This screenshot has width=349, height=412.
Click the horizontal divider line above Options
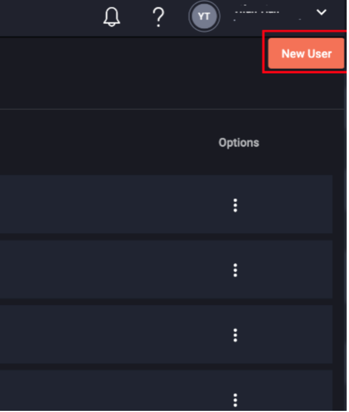172,109
